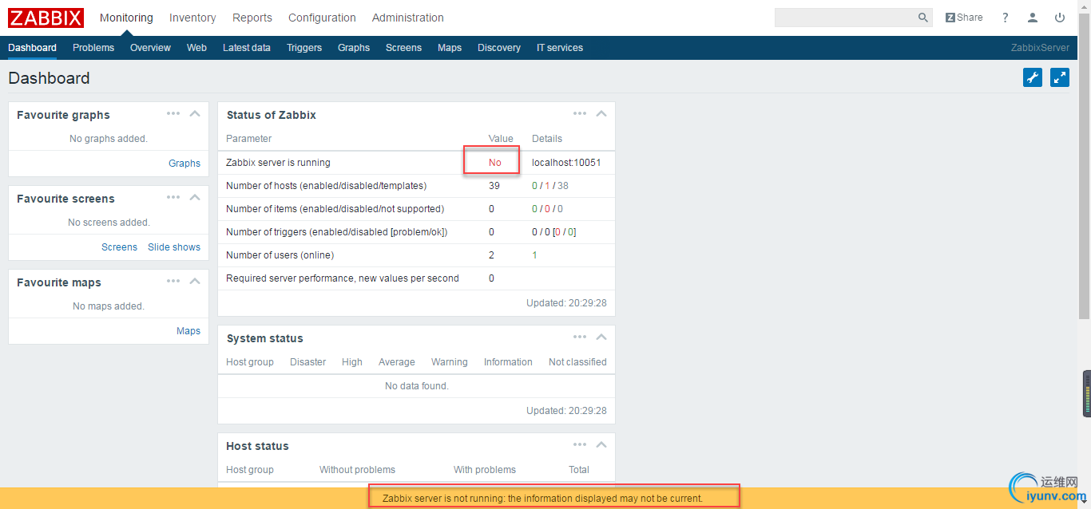Screen dimensions: 1091x509
Task: Go to the Latest data tab
Action: click(247, 48)
